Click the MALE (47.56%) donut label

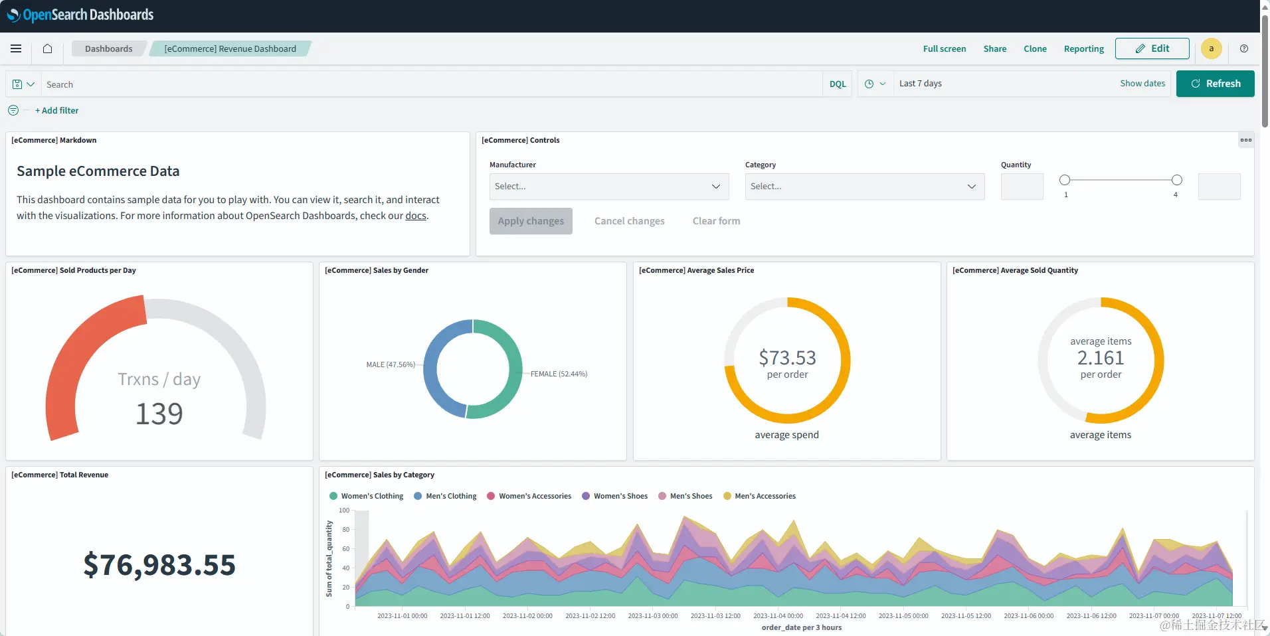[x=391, y=365]
